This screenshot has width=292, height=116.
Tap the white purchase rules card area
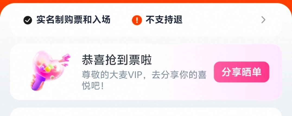tap(146, 20)
